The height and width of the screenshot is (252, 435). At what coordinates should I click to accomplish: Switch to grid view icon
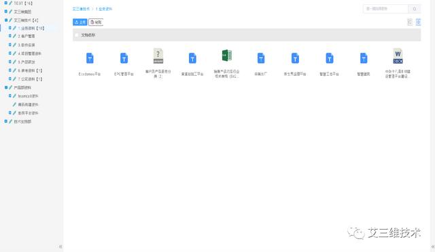pyautogui.click(x=418, y=22)
